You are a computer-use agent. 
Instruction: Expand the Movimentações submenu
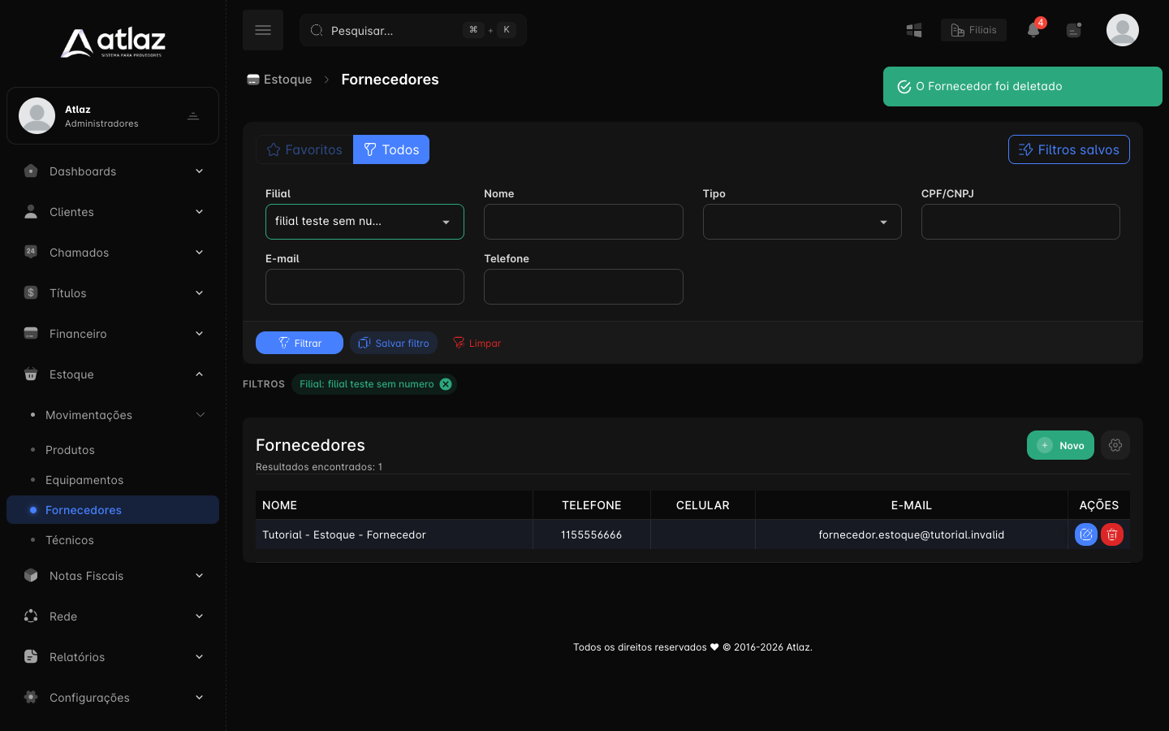(113, 415)
